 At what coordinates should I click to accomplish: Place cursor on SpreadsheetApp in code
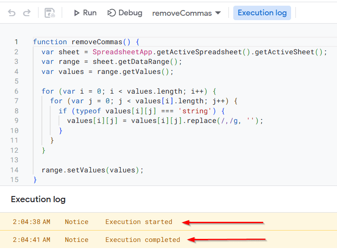pos(122,52)
